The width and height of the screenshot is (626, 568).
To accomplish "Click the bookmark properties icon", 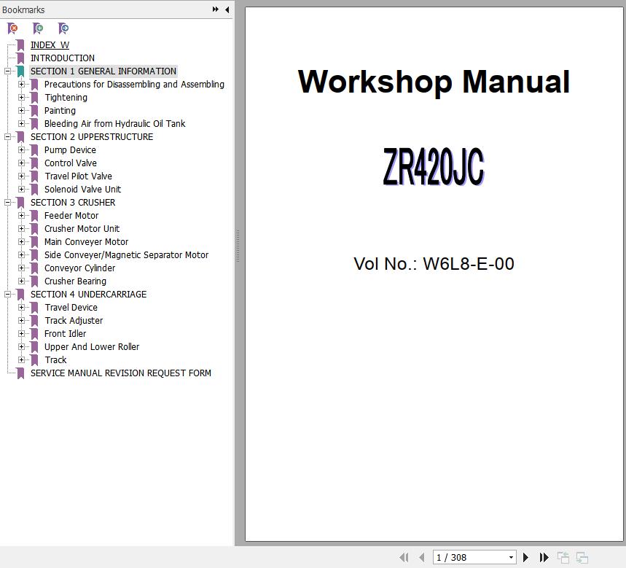I will (x=63, y=28).
